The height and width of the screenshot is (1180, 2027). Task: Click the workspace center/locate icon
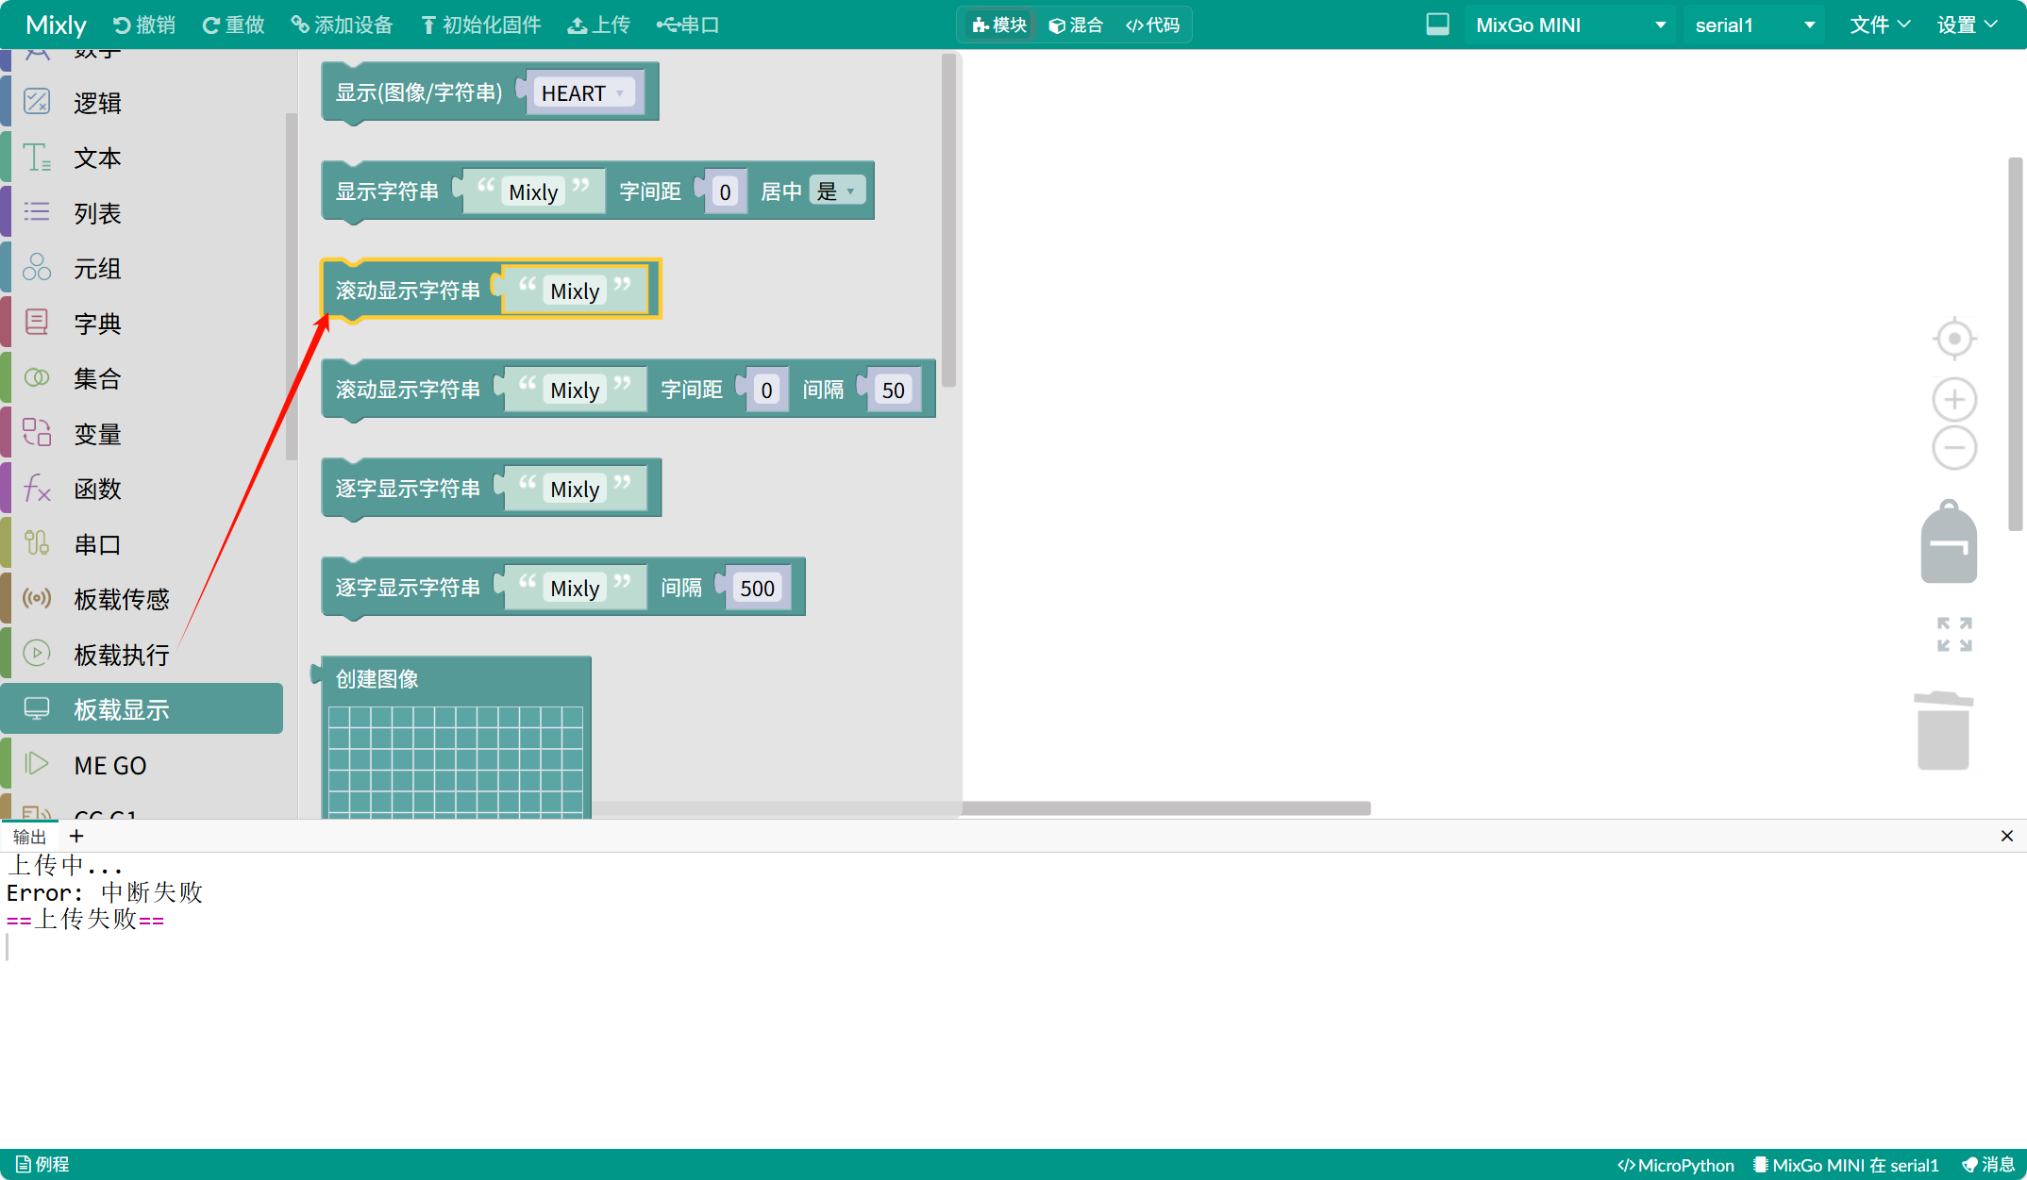pos(1954,339)
